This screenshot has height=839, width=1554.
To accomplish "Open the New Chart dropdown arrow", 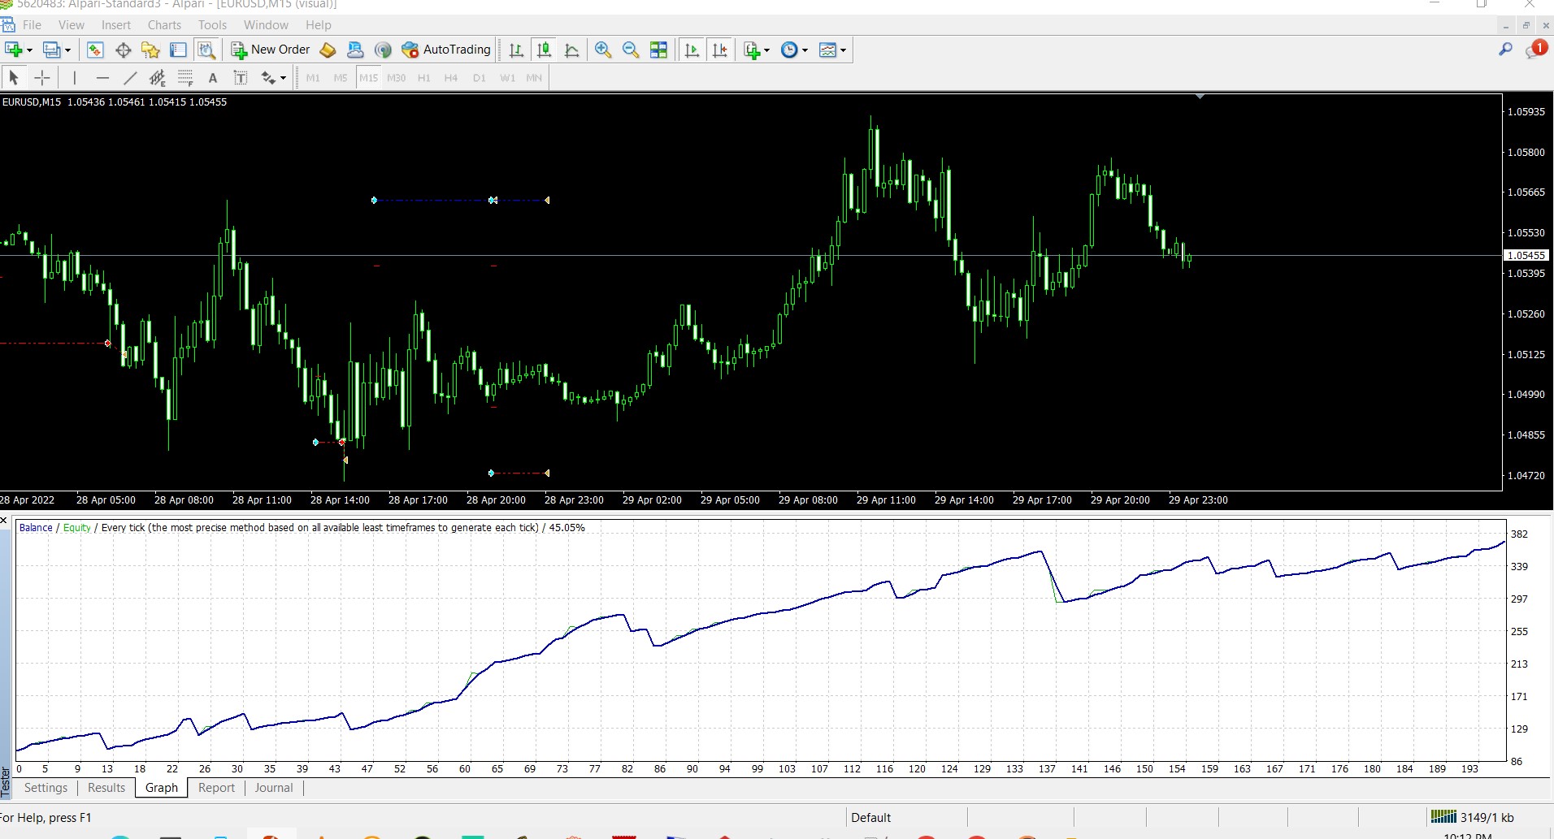I will pos(30,50).
